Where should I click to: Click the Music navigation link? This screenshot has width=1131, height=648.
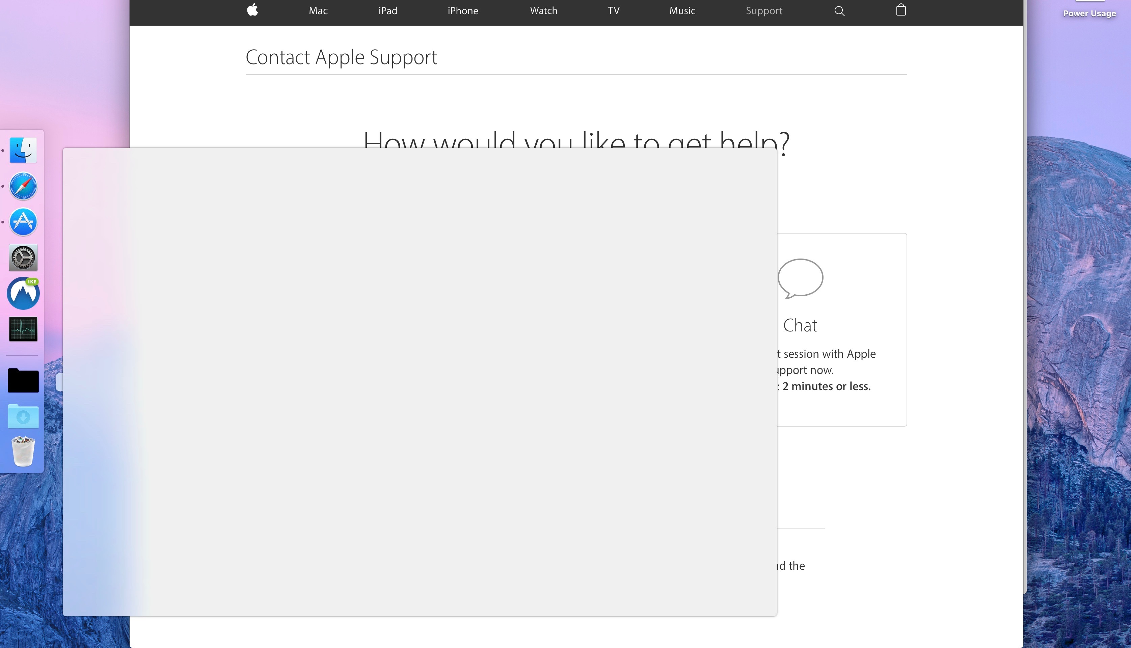pos(682,11)
